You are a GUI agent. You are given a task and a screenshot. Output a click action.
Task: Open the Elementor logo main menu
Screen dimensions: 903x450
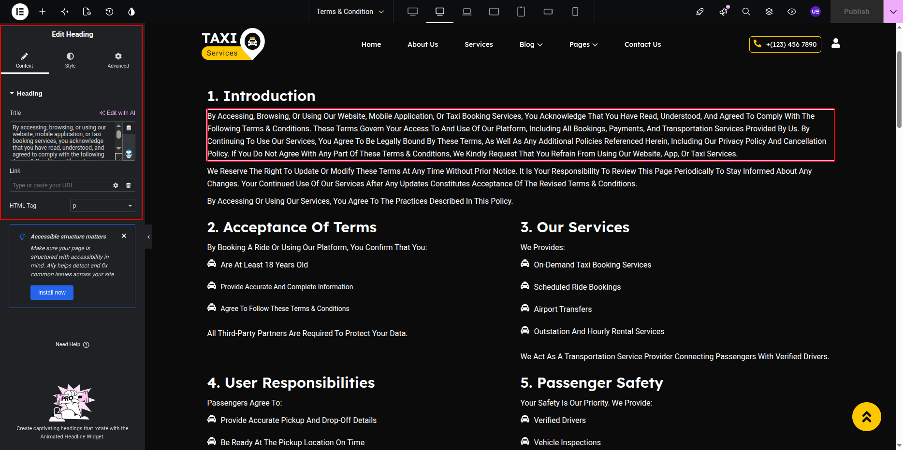tap(20, 12)
